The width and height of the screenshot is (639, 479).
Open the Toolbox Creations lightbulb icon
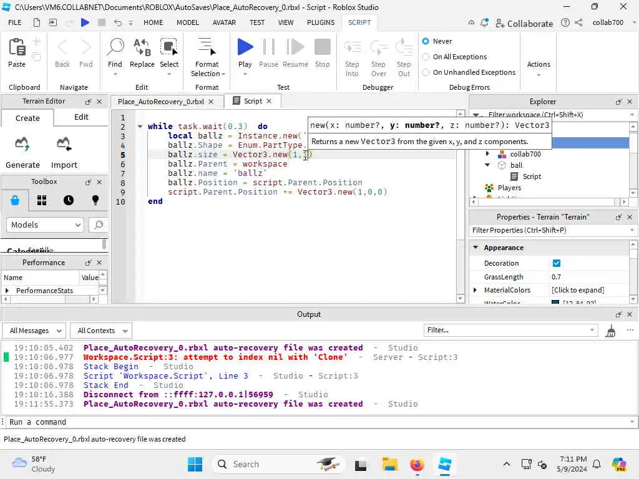[x=95, y=200]
